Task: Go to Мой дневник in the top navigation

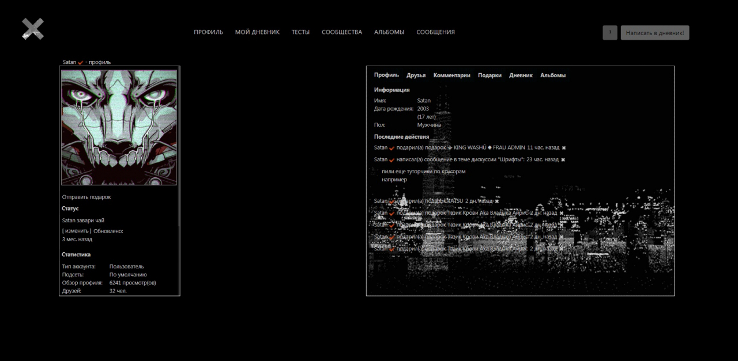Action: (257, 32)
